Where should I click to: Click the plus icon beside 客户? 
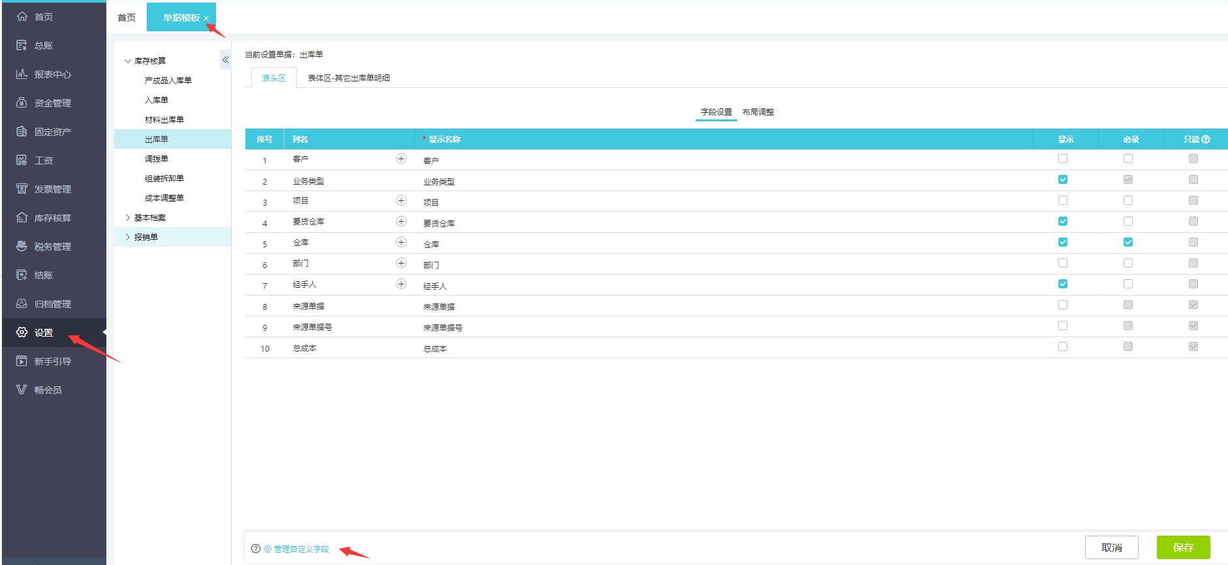click(x=401, y=159)
